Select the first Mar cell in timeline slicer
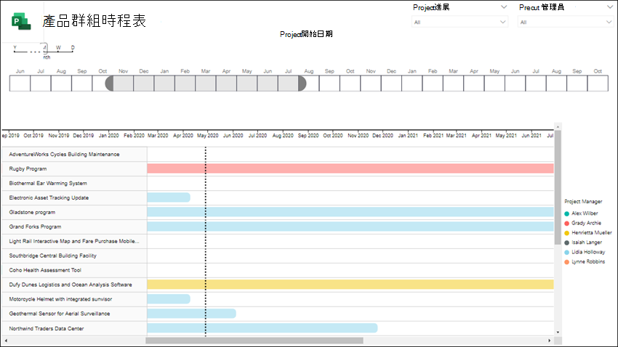Viewport: 618px width, 347px height. click(x=206, y=83)
